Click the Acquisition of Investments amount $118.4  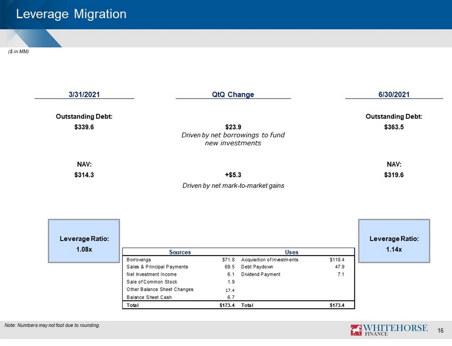(x=337, y=259)
